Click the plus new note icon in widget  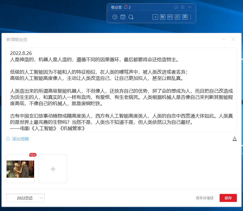click(x=155, y=17)
